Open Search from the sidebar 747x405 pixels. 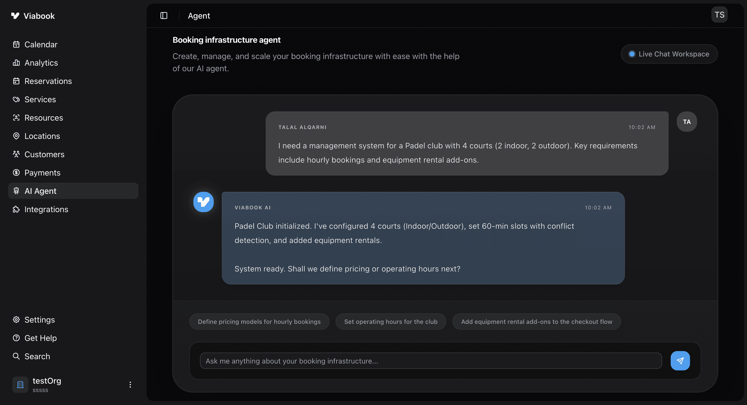[x=37, y=356]
